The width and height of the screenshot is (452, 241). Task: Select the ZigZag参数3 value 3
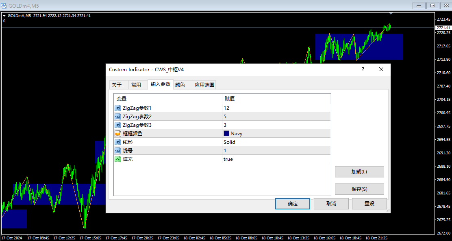point(276,125)
